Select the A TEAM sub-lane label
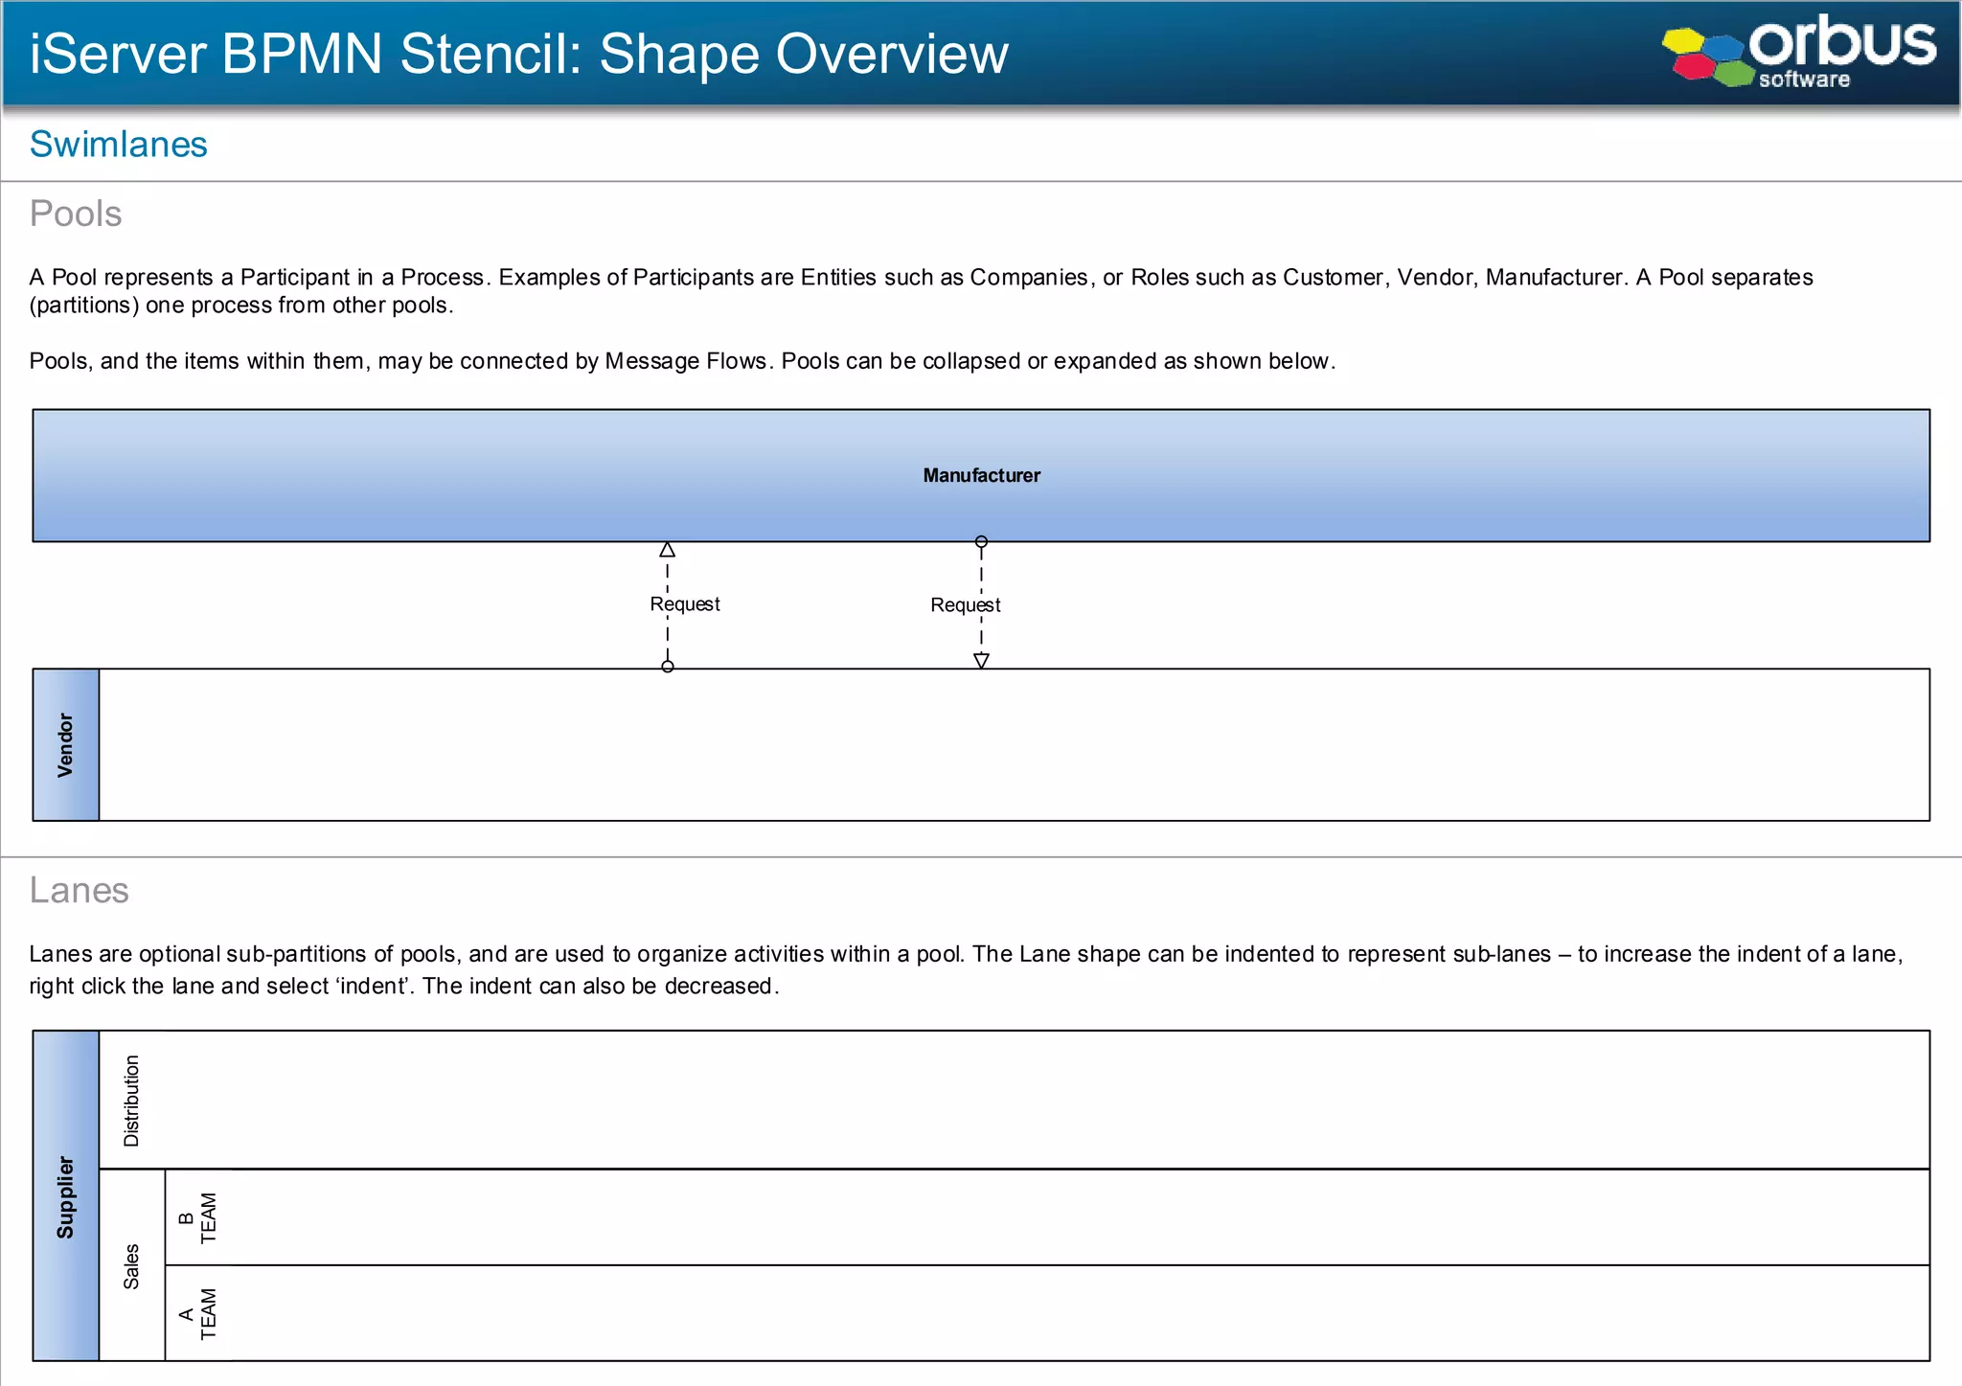The width and height of the screenshot is (1962, 1386). click(x=198, y=1313)
